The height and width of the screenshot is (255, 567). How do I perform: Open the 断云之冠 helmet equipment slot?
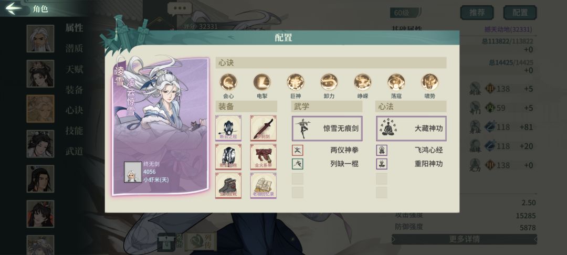tap(228, 128)
